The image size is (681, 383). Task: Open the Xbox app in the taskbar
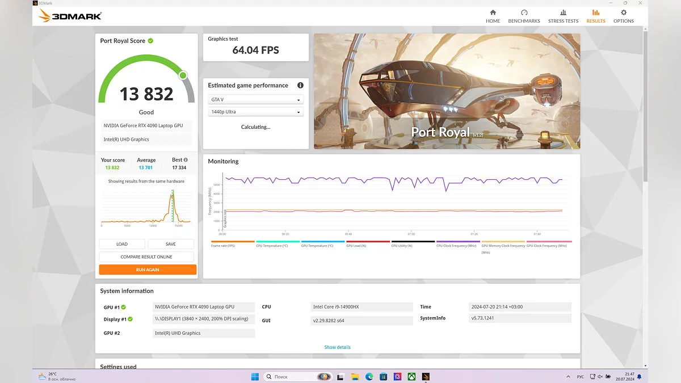pos(411,377)
